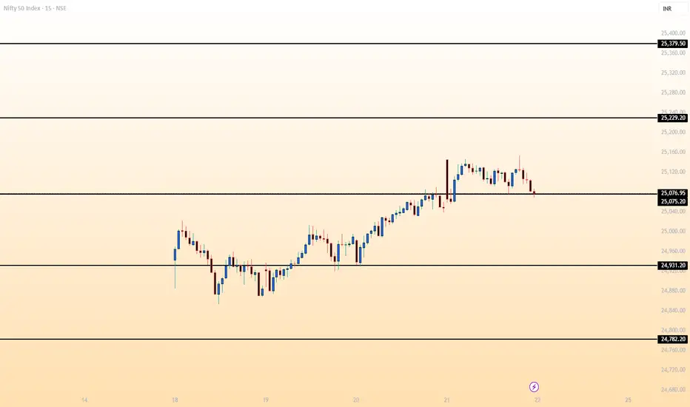This screenshot has height=407, width=690.
Task: Click the 25,075.20 current price label
Action: [672, 201]
